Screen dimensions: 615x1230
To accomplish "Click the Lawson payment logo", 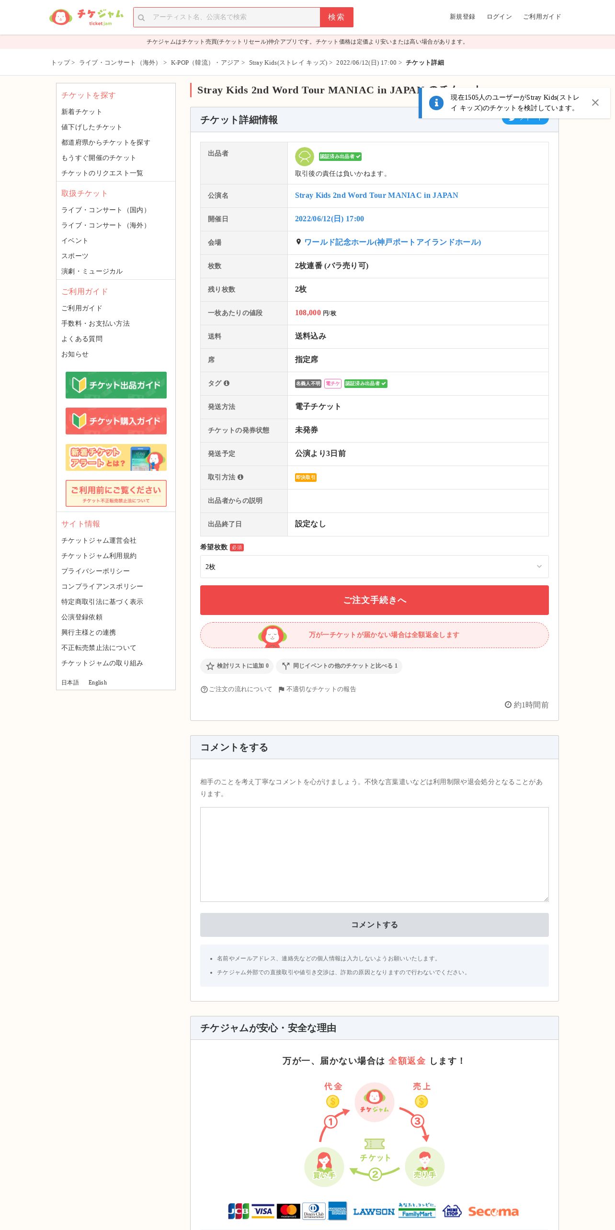I will pyautogui.click(x=374, y=1212).
